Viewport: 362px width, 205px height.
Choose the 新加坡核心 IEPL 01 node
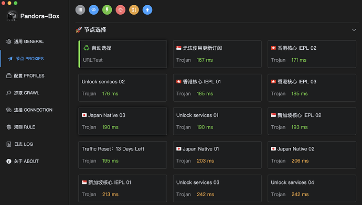[123, 188]
